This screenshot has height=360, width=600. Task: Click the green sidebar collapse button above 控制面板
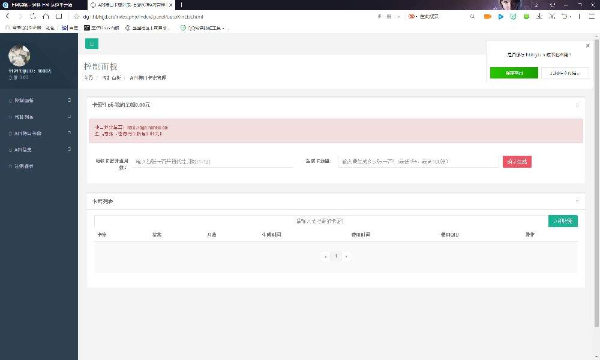tap(91, 44)
